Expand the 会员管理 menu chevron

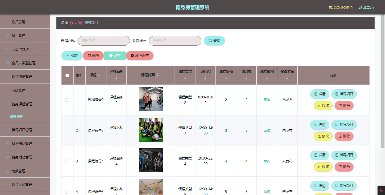tap(44, 22)
